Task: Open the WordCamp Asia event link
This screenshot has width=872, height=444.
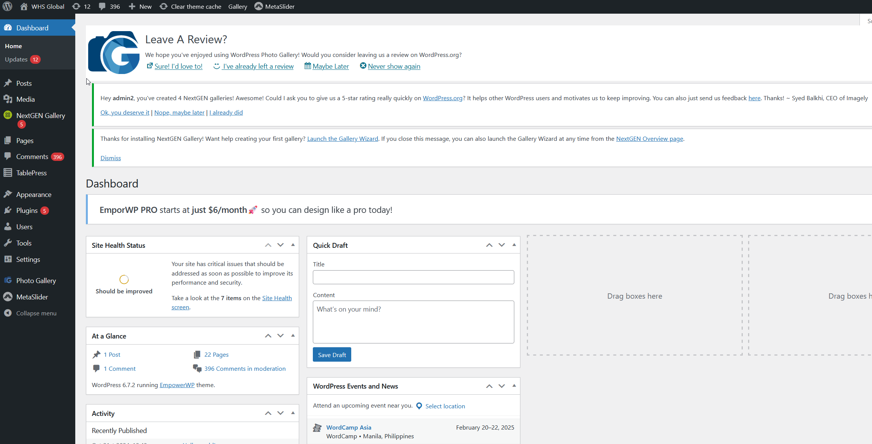Action: [x=349, y=427]
